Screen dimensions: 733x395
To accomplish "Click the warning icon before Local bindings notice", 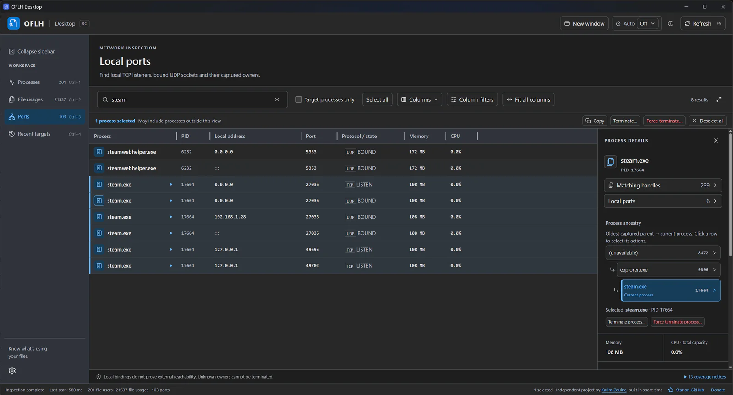I will 98,377.
